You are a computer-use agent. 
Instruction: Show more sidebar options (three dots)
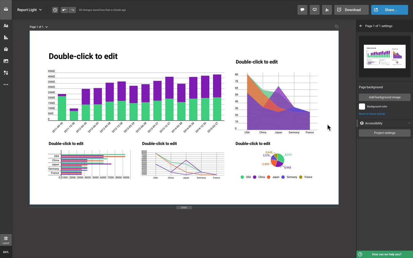(6, 84)
